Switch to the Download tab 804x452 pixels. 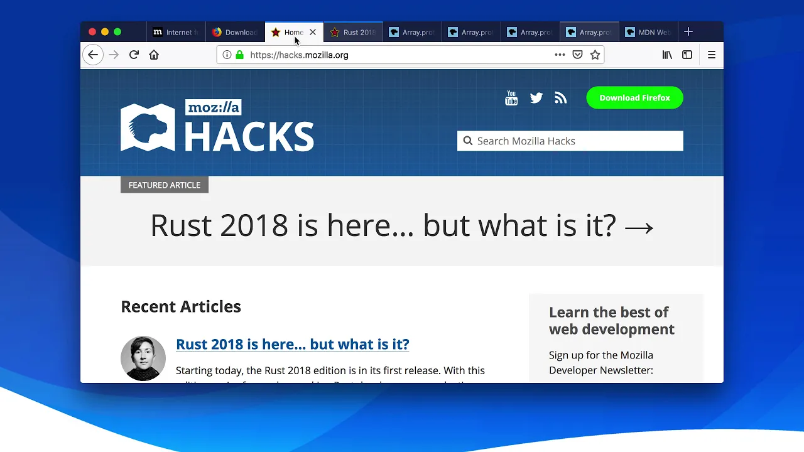pyautogui.click(x=236, y=32)
